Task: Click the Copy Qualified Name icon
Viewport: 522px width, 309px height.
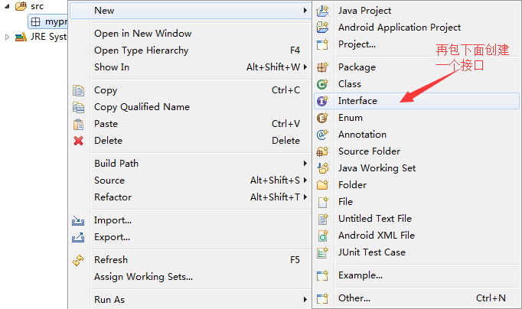Action: pos(78,107)
